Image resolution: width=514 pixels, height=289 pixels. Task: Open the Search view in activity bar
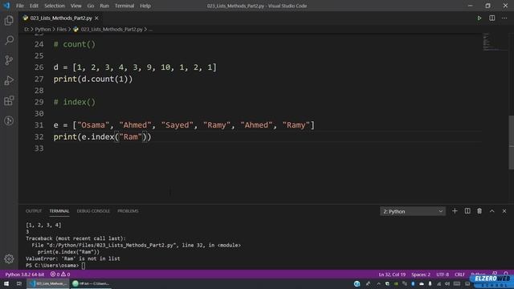coord(9,40)
